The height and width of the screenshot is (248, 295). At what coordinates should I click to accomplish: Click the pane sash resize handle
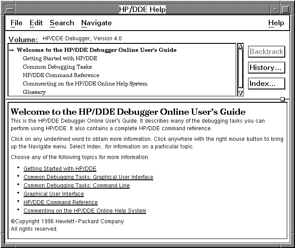coord(283,99)
